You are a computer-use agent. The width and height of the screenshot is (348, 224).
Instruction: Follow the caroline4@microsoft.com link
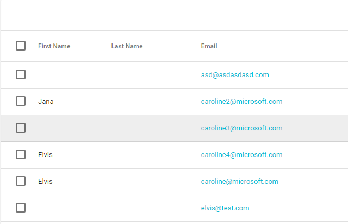click(241, 155)
